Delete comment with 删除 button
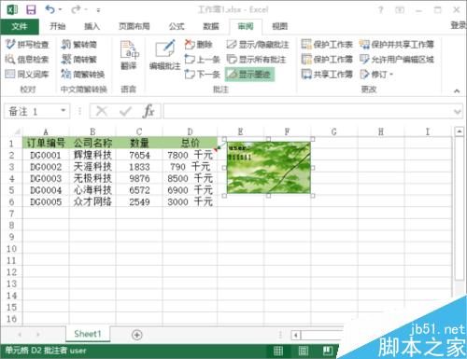This screenshot has height=359, width=467. pos(198,45)
